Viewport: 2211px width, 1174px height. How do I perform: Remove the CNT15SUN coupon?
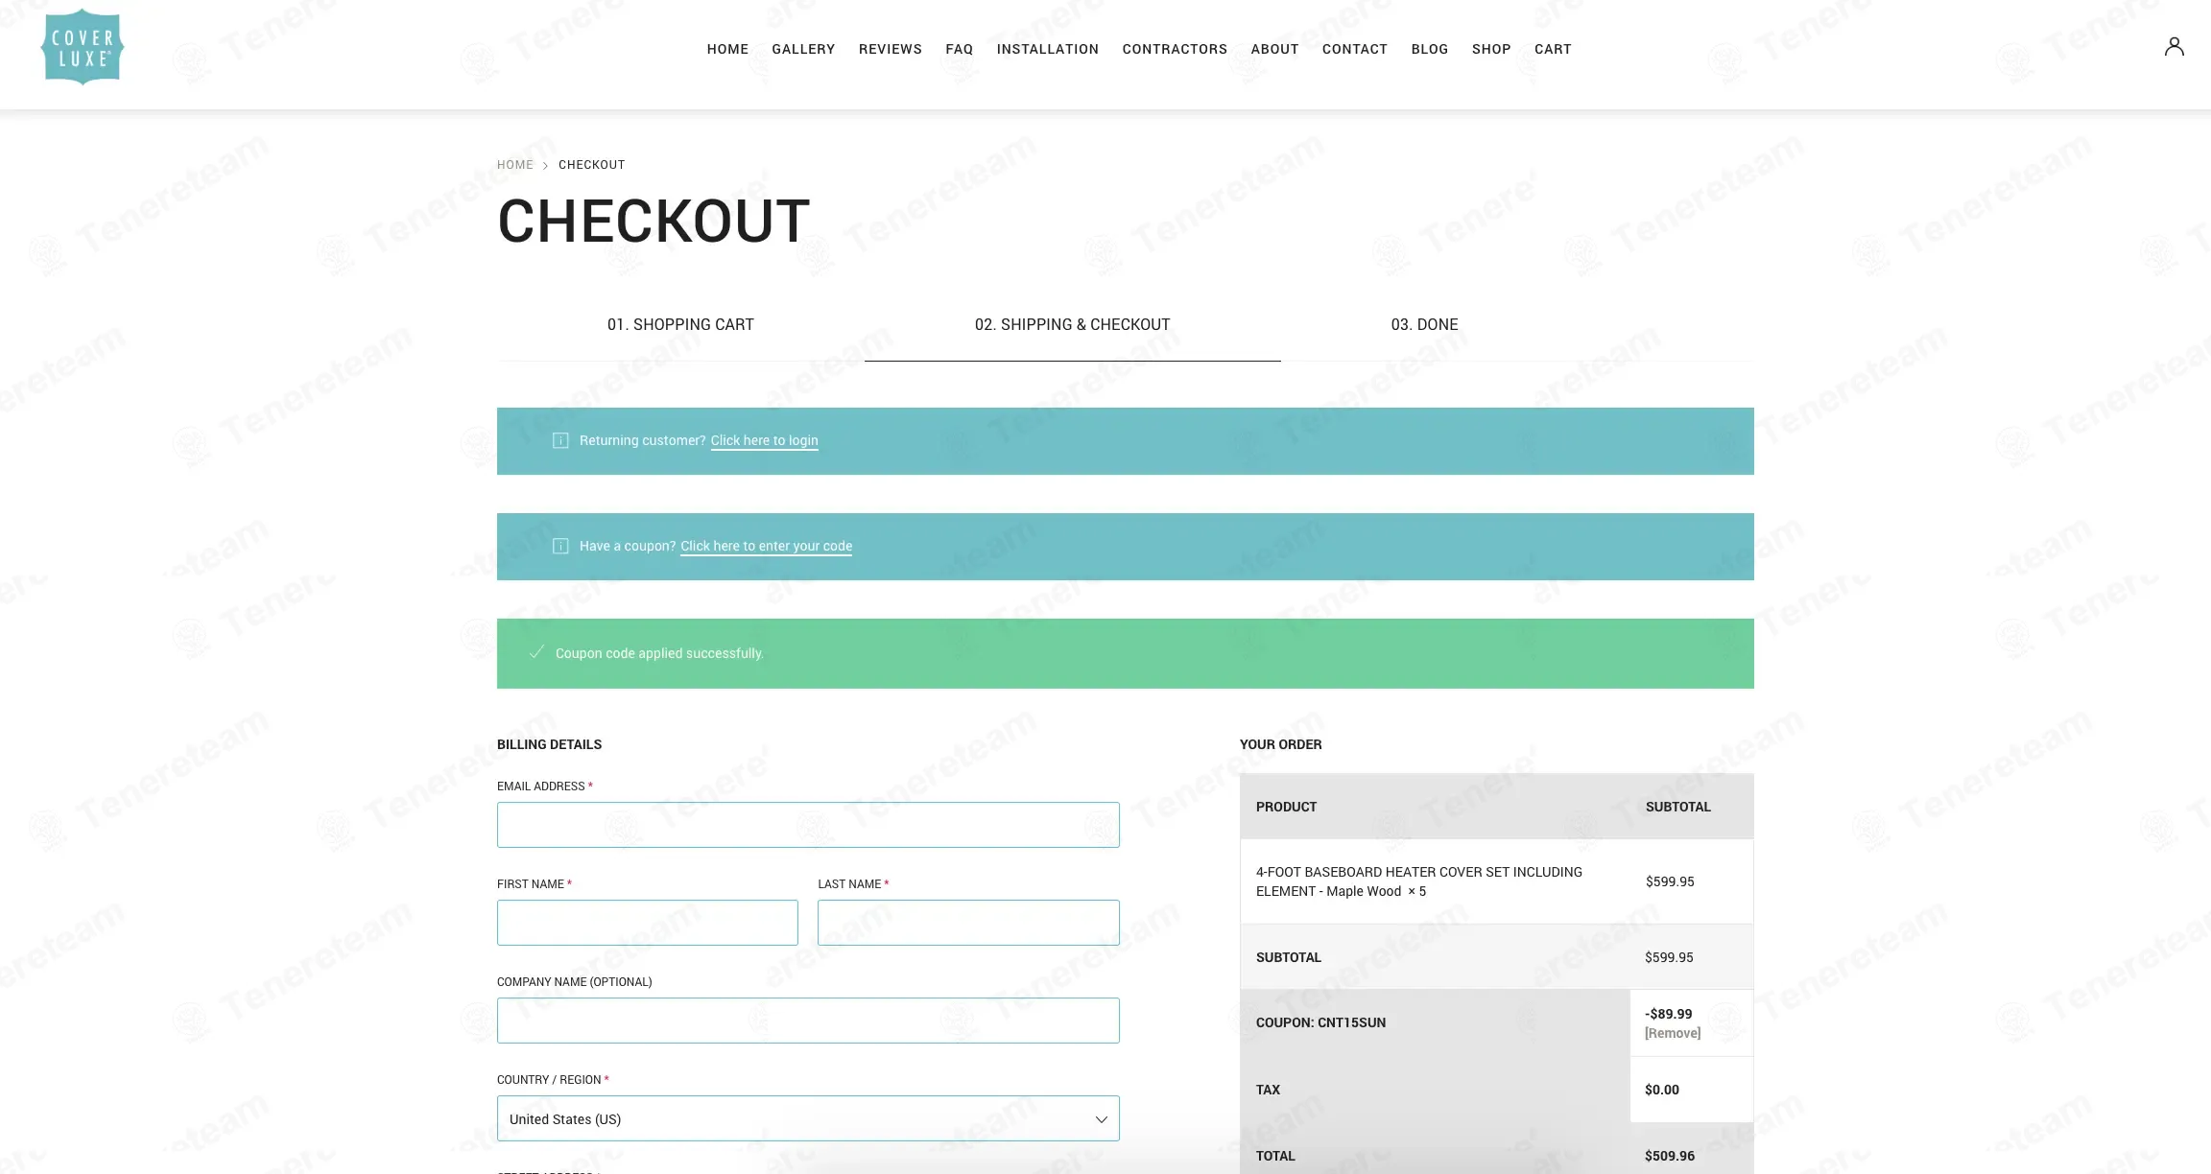point(1672,1033)
